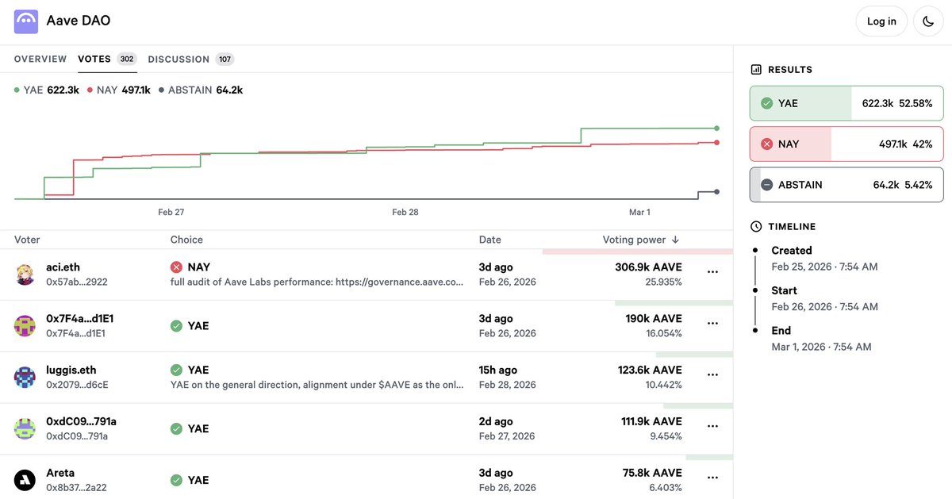The height and width of the screenshot is (499, 952).
Task: Toggle dark mode with moon icon
Action: point(928,21)
